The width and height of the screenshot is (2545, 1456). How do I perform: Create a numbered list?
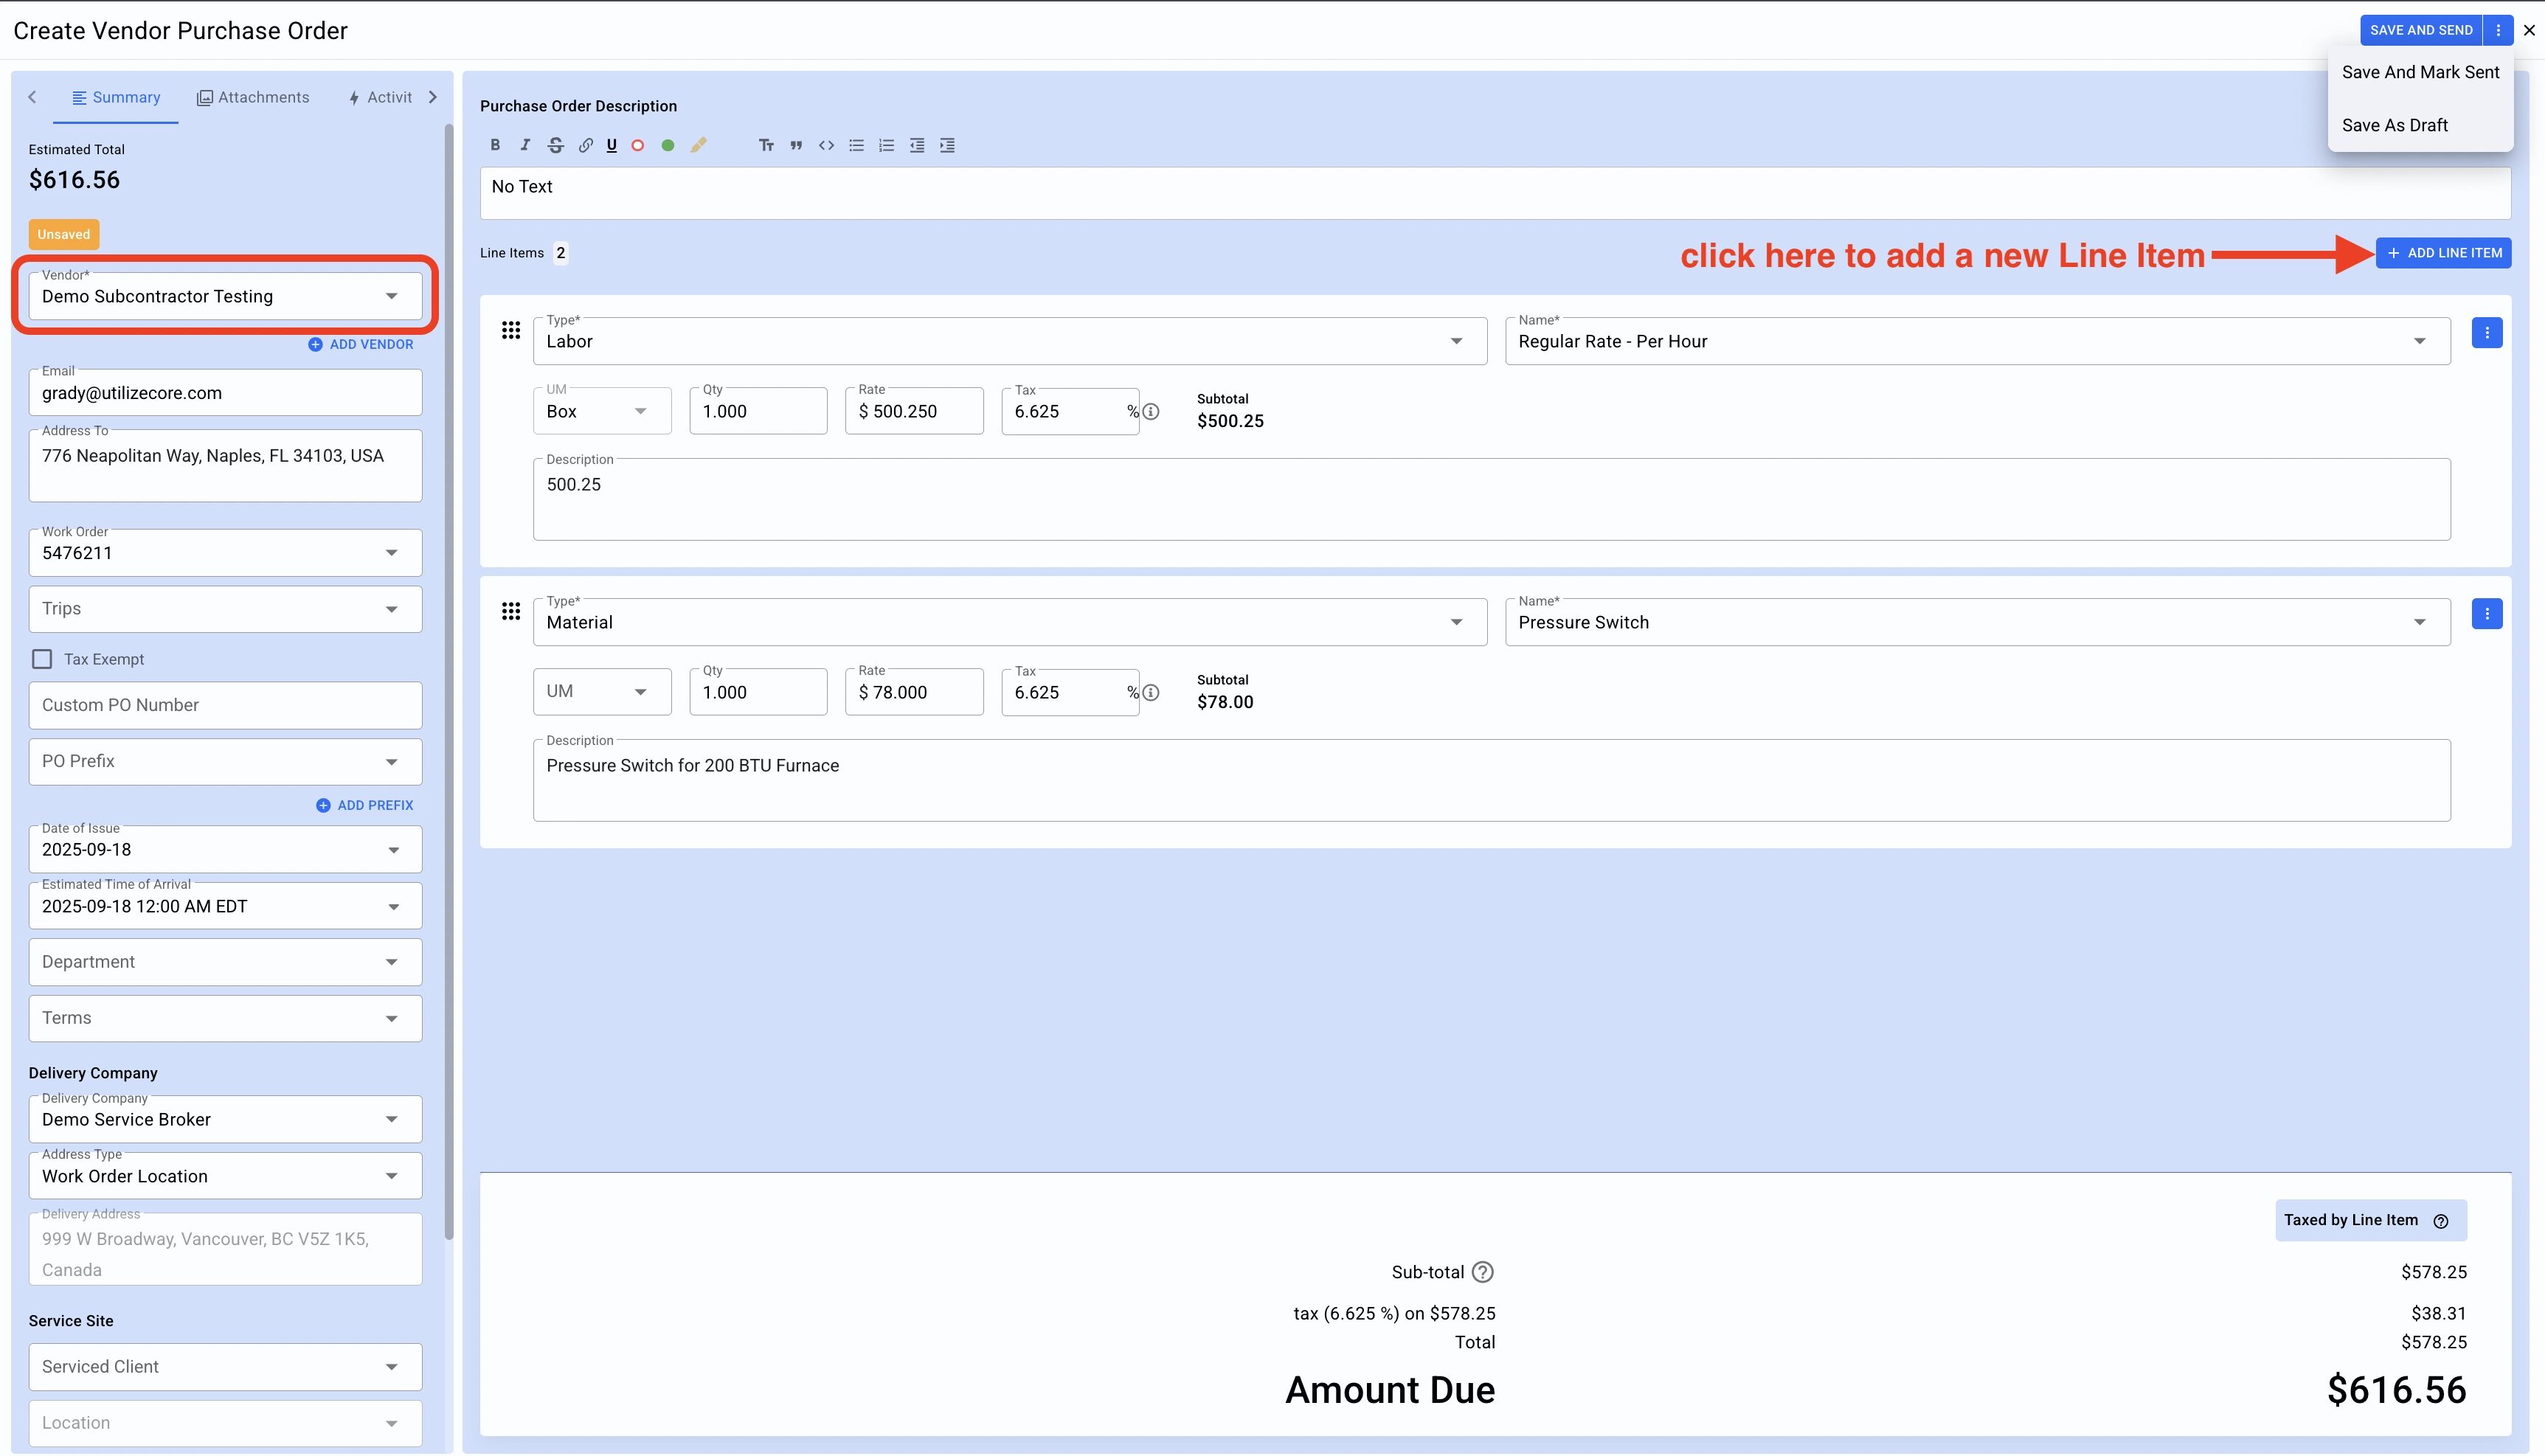tap(886, 145)
